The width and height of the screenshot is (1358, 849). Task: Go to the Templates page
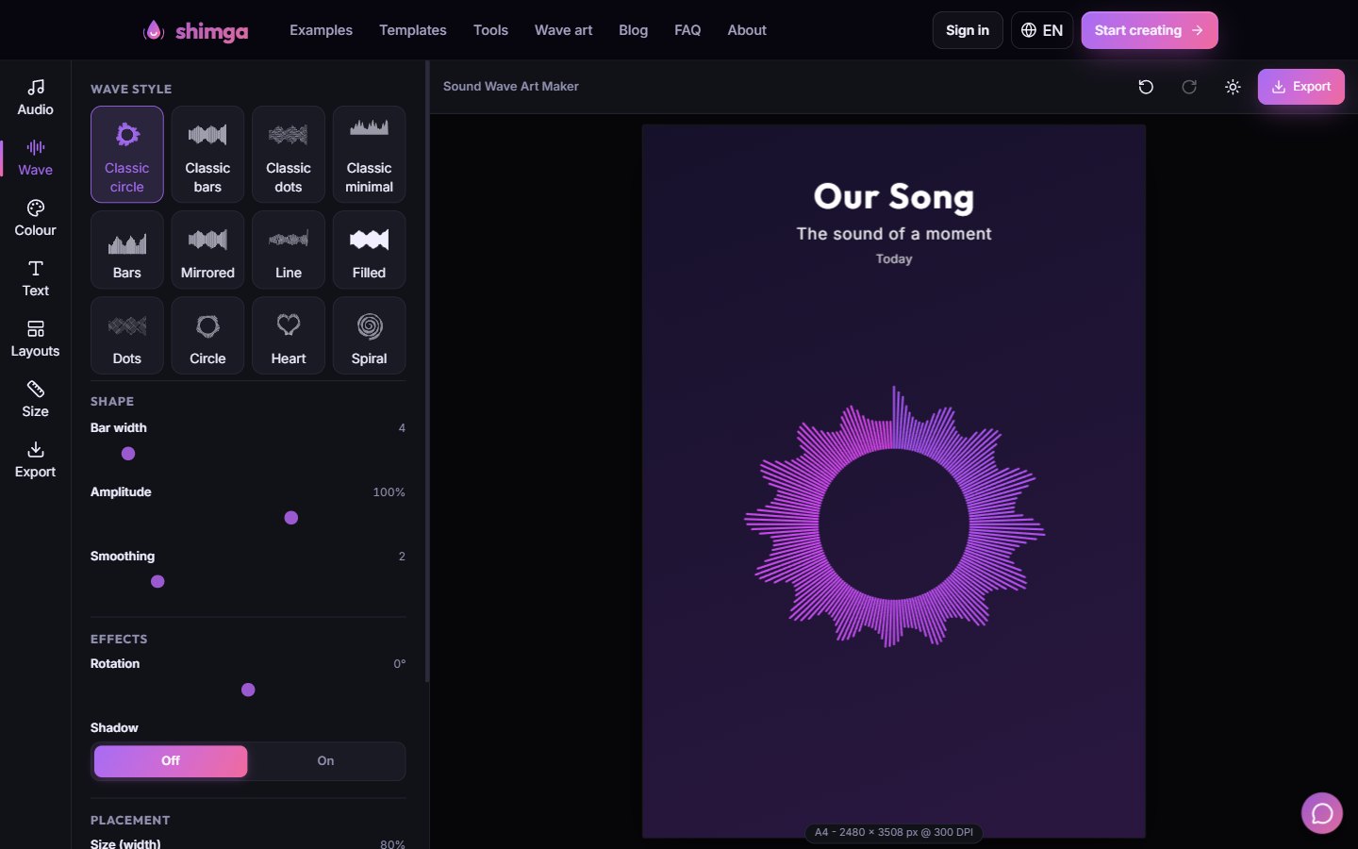click(413, 30)
